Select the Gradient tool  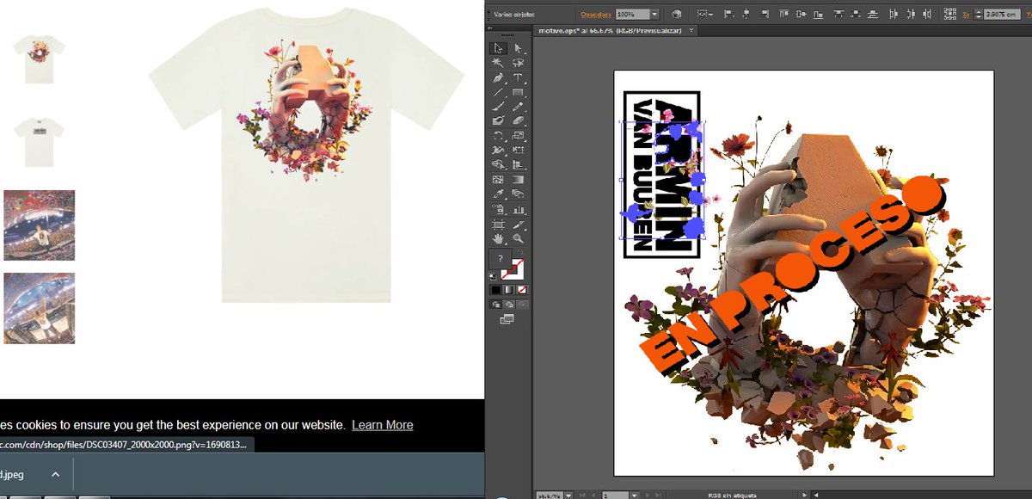click(x=518, y=179)
